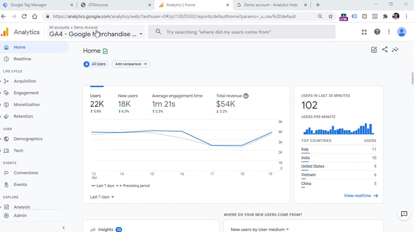This screenshot has width=414, height=232.
Task: Expand the Demographics section
Action: [x=28, y=139]
